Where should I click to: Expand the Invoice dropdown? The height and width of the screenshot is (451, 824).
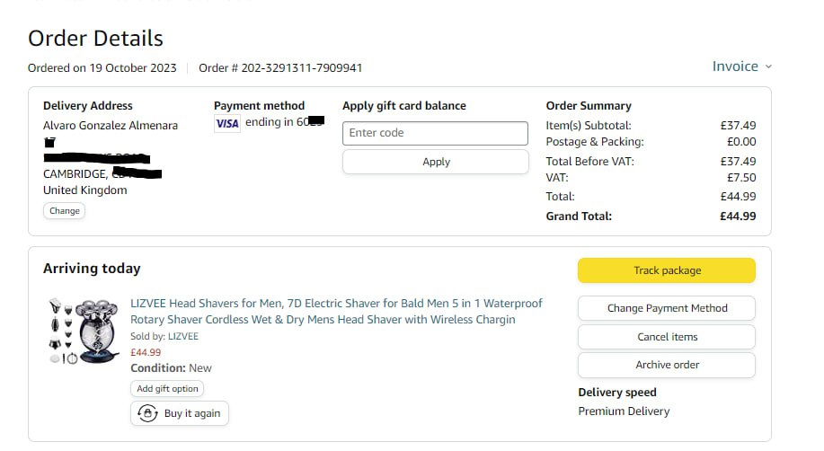point(735,66)
